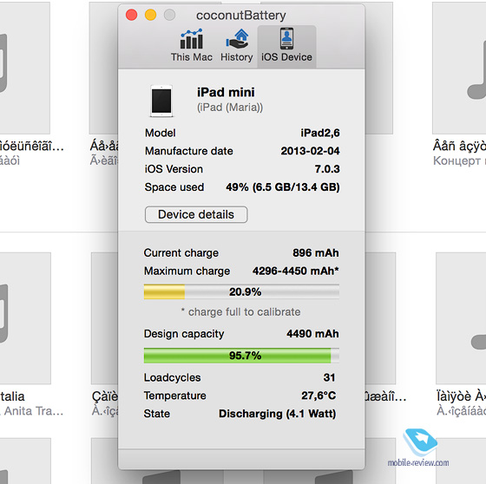The image size is (486, 484).
Task: Click the yellow minimize window button
Action: point(151,15)
